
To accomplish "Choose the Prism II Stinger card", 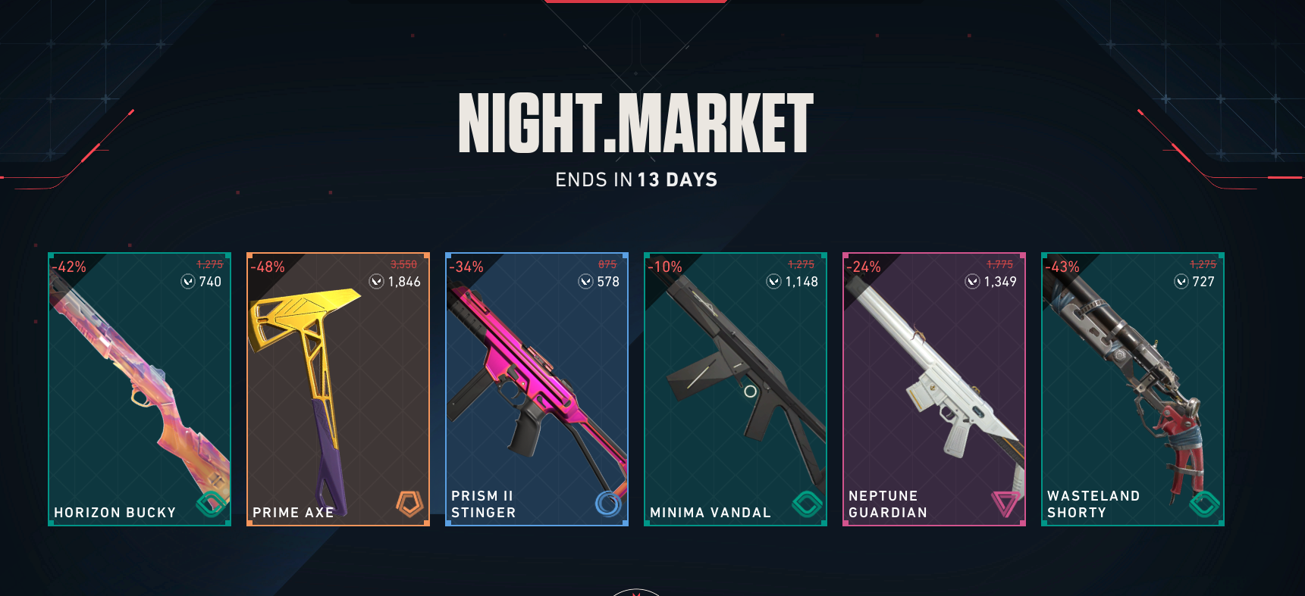I will [x=537, y=389].
